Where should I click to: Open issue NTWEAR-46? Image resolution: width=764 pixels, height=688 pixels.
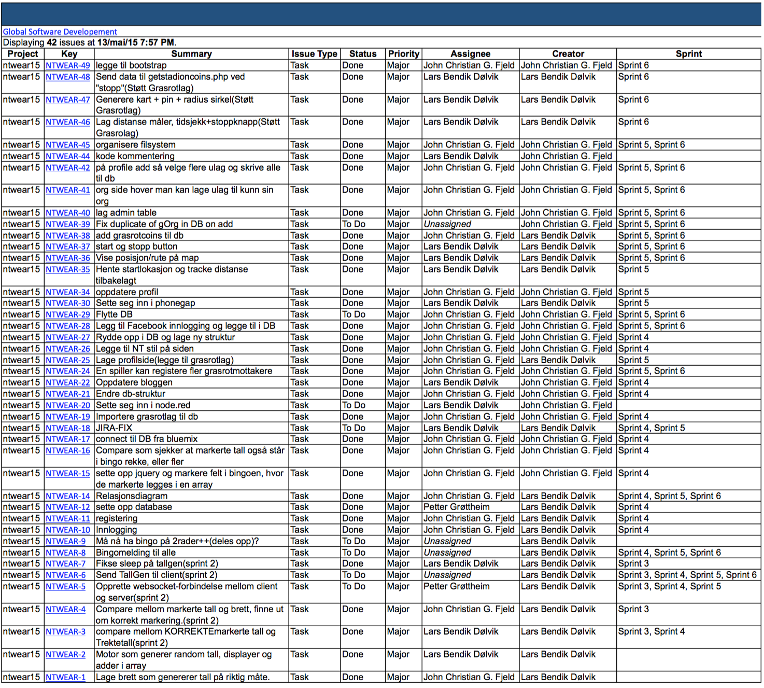68,122
